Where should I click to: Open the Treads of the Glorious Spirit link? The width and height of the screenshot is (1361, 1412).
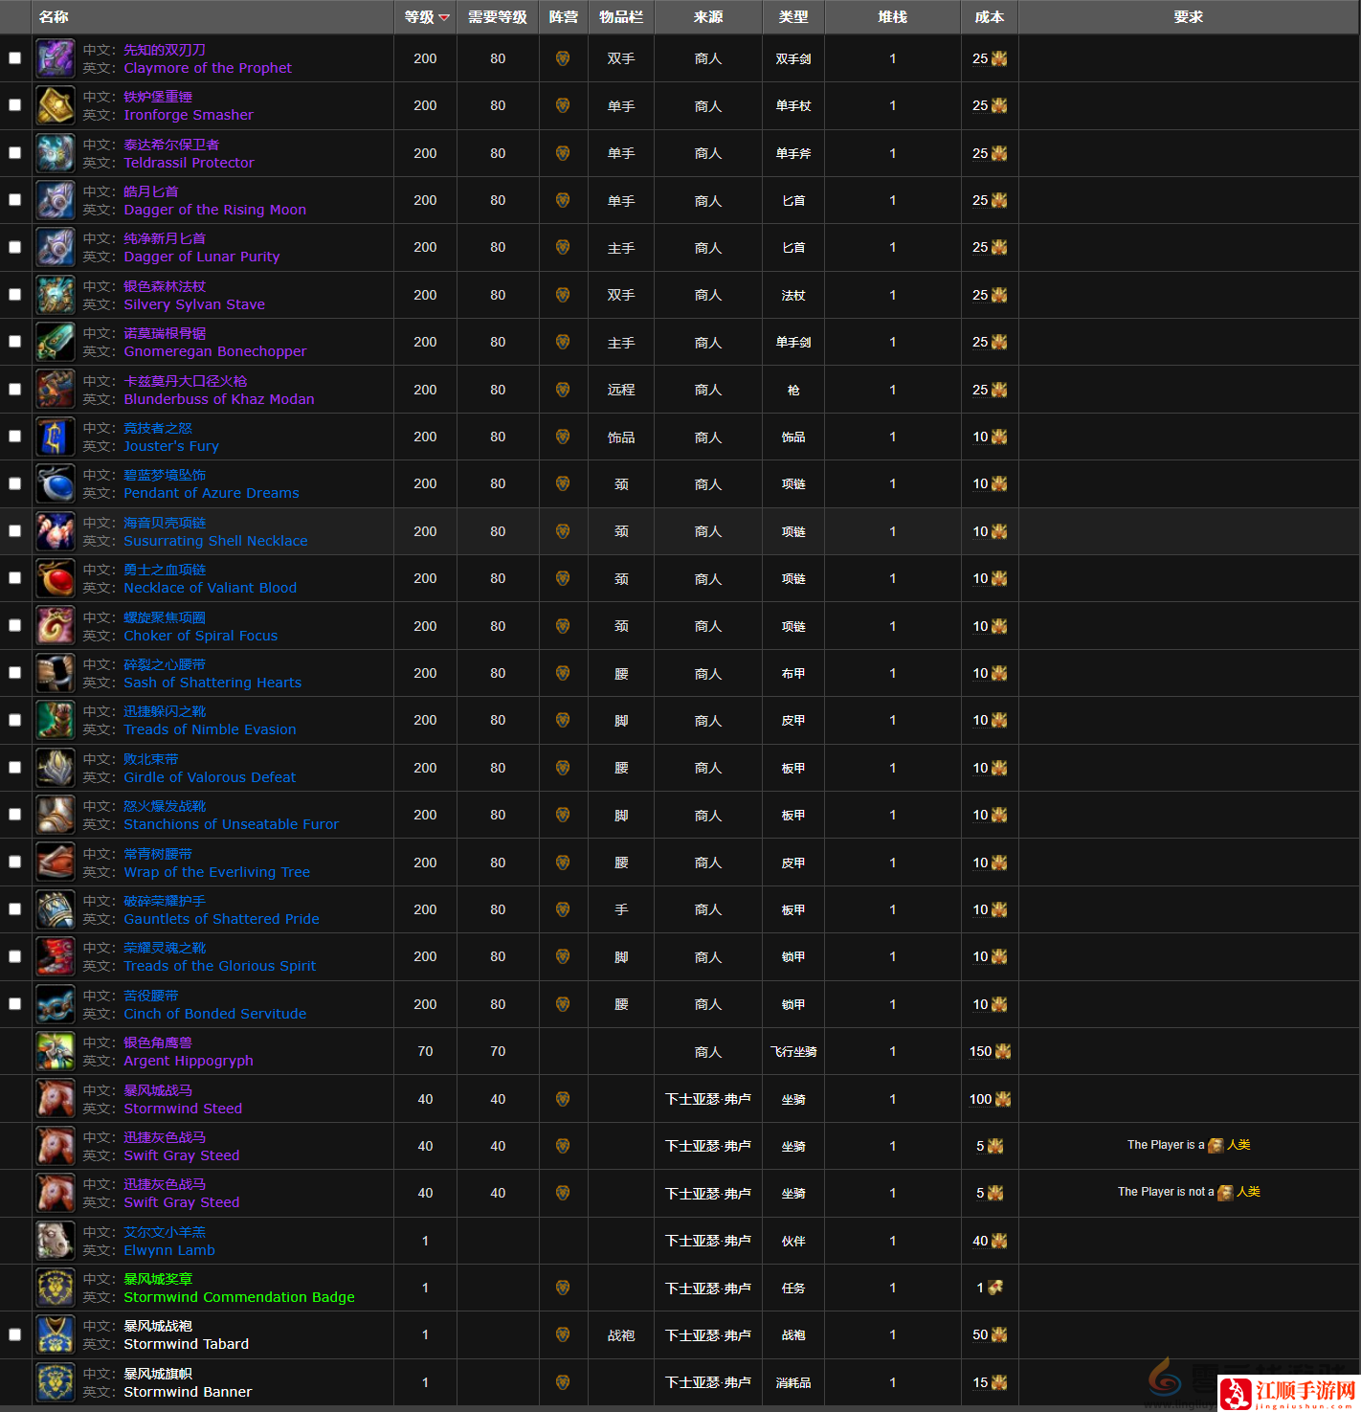coord(219,966)
